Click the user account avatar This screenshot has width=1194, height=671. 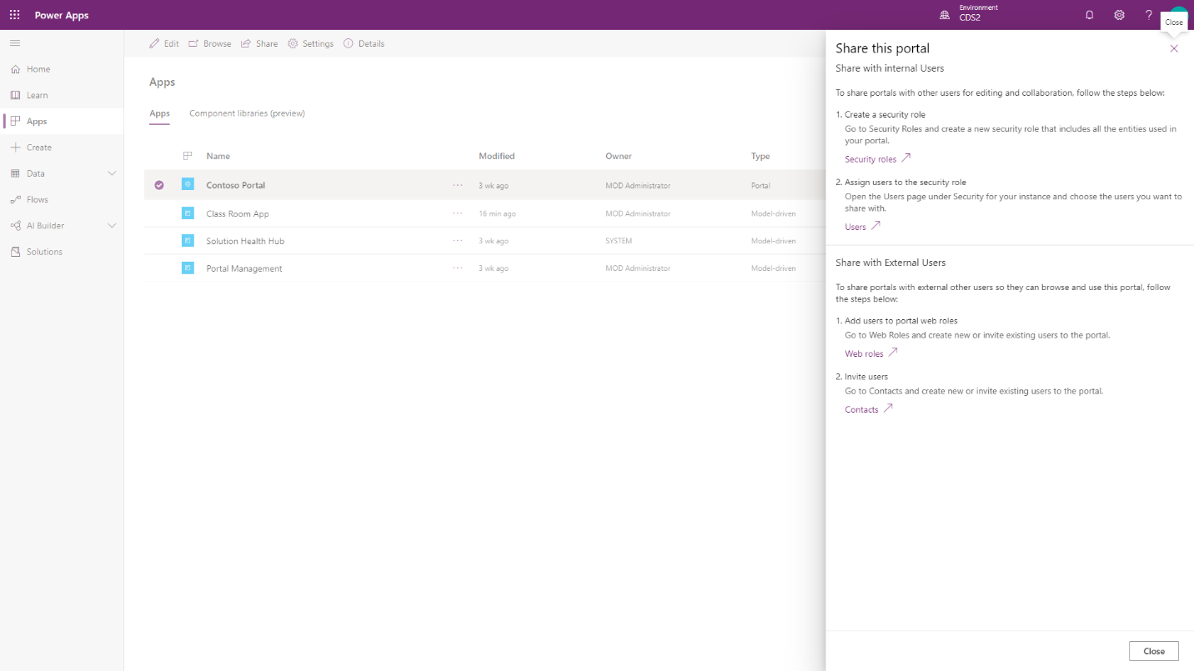(1177, 10)
